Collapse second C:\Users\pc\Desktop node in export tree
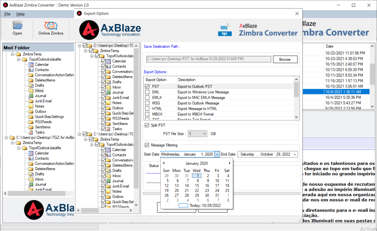The image size is (377, 231). (x=79, y=134)
